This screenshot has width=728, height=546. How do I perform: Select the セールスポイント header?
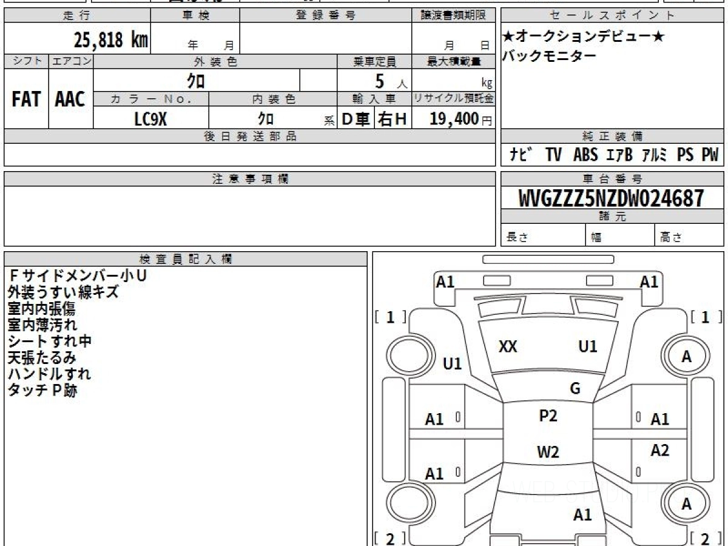coord(612,16)
